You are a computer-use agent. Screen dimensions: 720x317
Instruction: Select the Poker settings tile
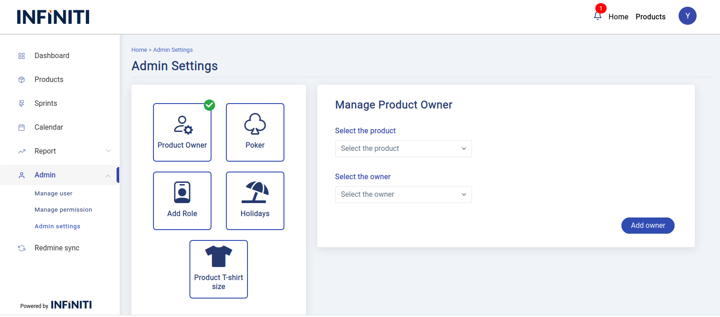pos(255,132)
